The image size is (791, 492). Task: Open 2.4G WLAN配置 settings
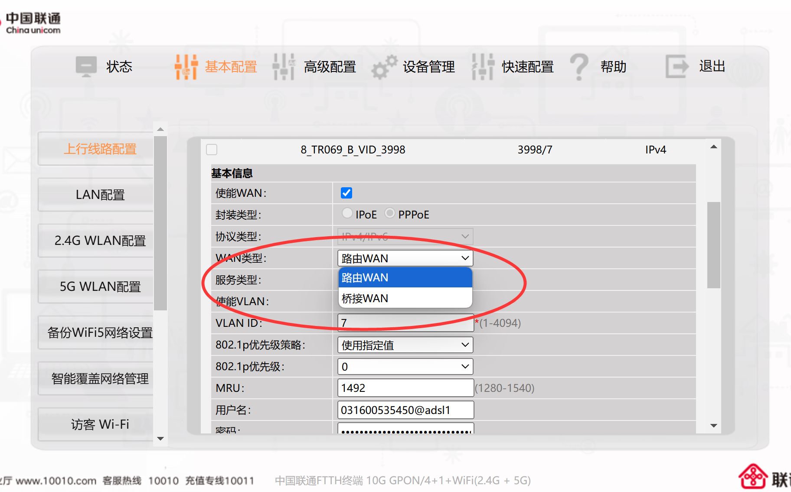(x=100, y=240)
